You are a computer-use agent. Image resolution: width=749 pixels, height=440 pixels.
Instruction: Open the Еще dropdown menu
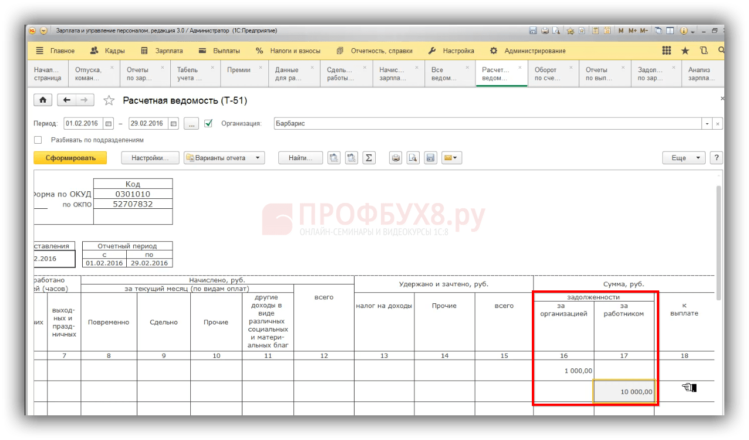684,158
